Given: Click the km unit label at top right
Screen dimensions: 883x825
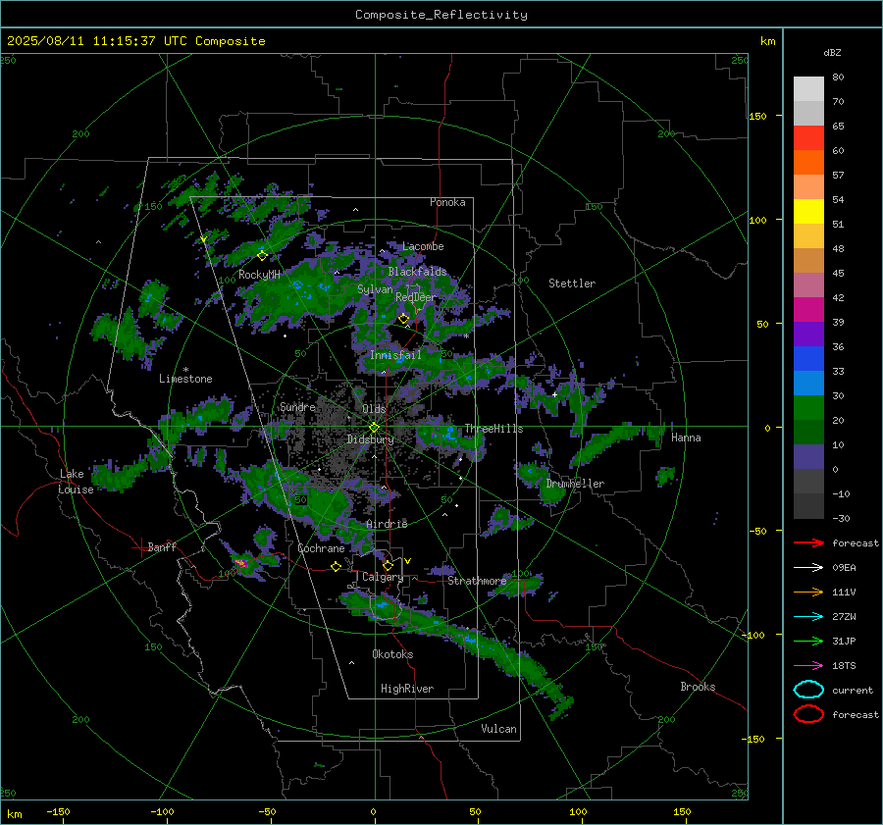Looking at the screenshot, I should [x=767, y=41].
